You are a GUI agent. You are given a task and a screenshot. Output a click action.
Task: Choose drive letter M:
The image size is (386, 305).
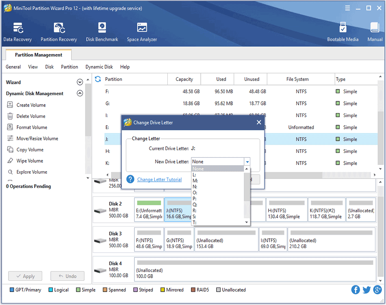[218, 181]
